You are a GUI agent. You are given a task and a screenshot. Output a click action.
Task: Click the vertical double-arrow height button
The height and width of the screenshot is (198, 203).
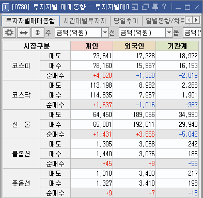pos(38,32)
